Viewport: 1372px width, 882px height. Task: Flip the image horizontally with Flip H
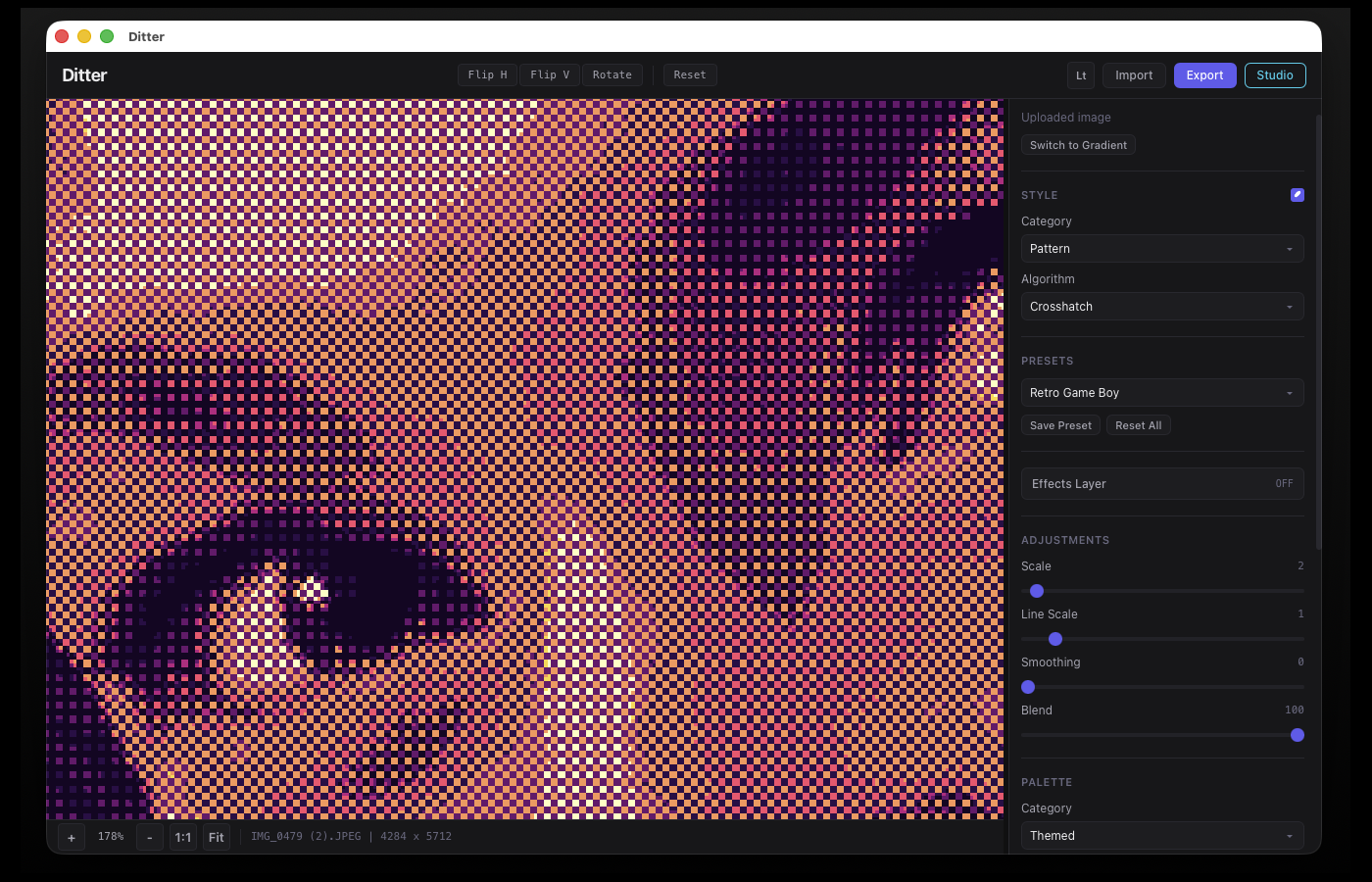[x=487, y=74]
